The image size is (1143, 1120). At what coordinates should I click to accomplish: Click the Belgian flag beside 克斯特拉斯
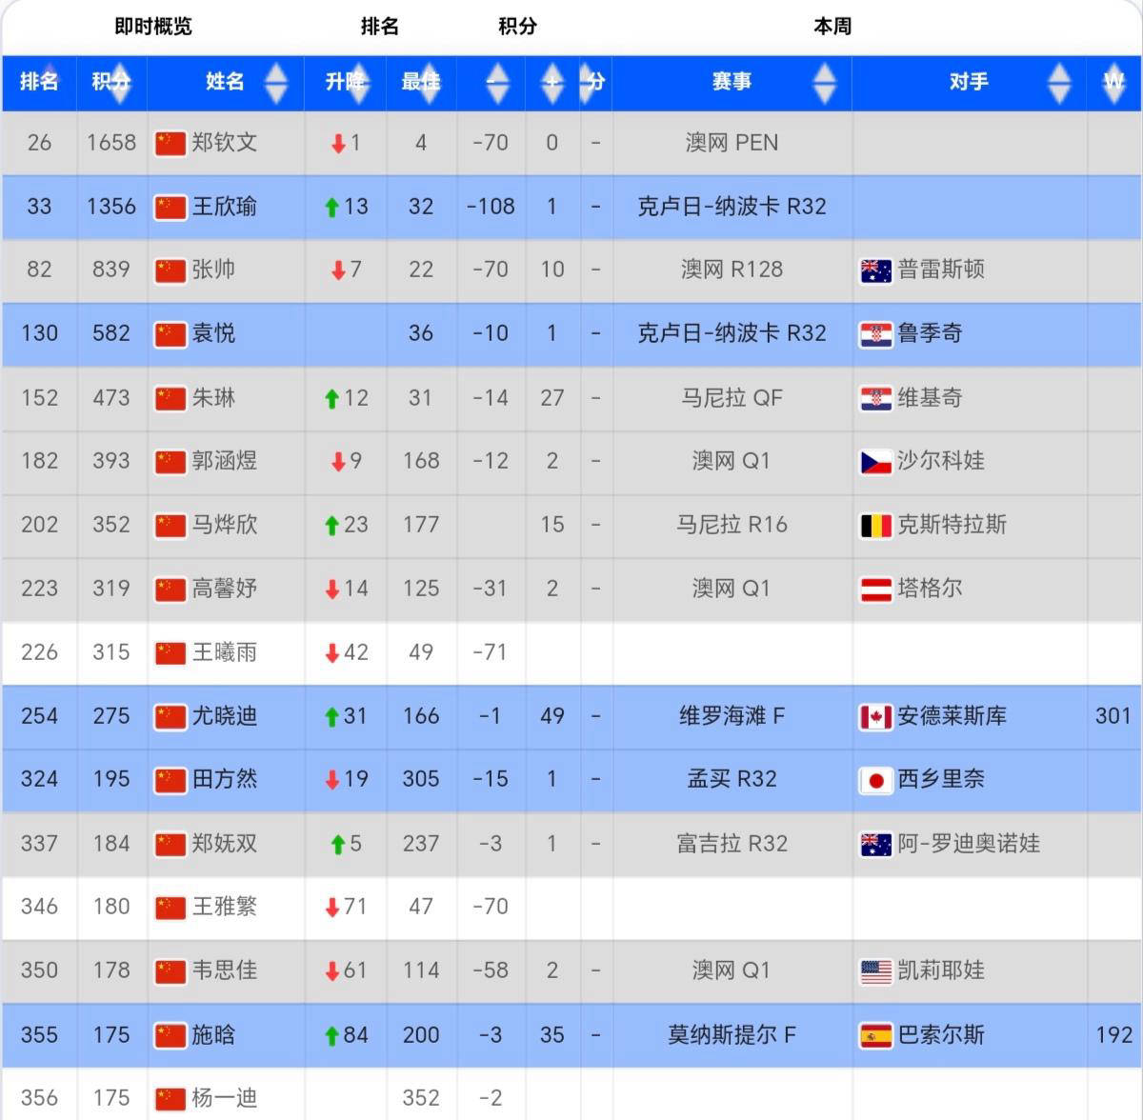875,526
